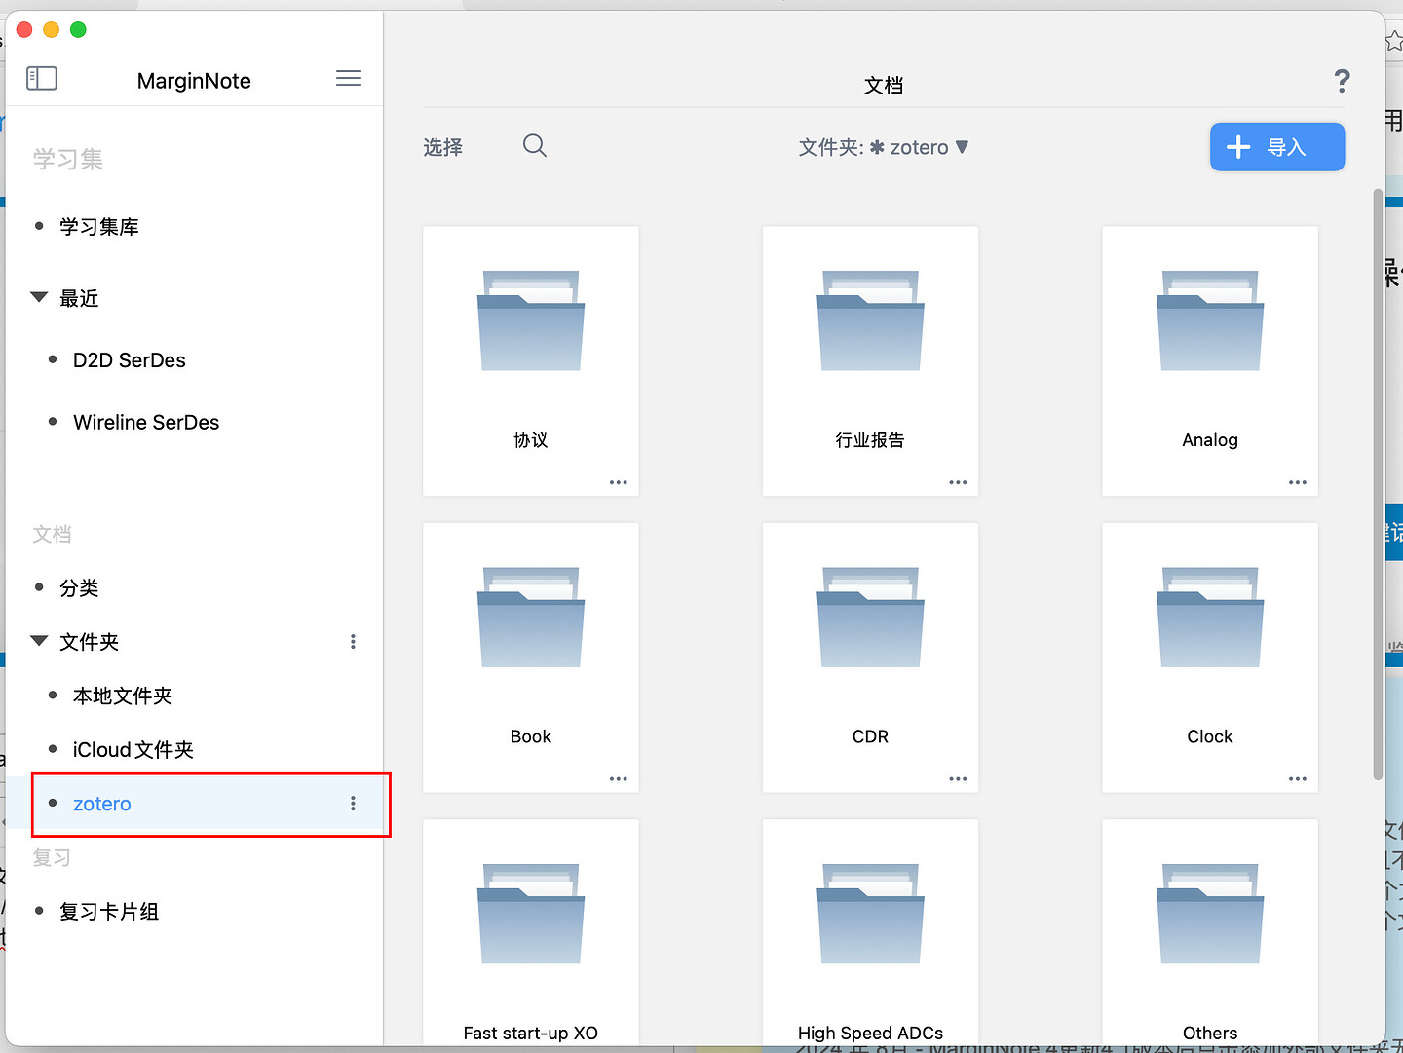
Task: Open the Wireline SerDes study set
Action: pos(146,422)
